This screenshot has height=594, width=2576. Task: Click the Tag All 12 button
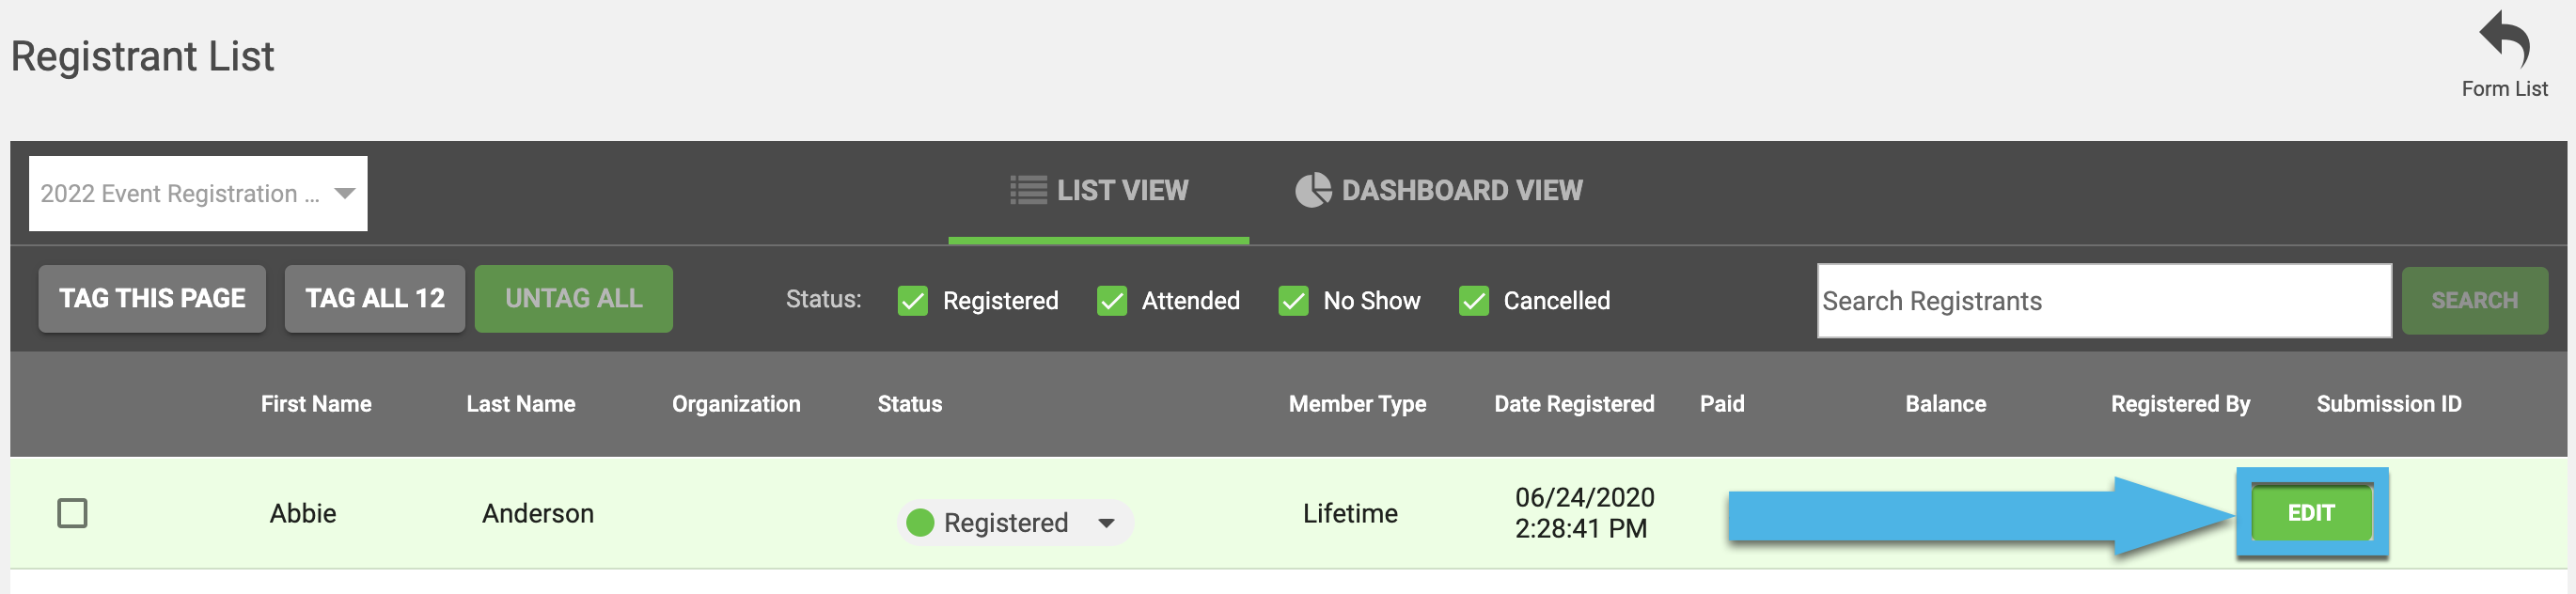click(x=374, y=298)
